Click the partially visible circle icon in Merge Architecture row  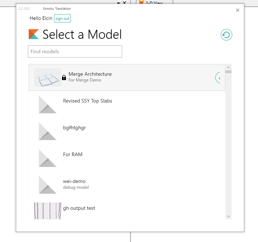pos(218,77)
